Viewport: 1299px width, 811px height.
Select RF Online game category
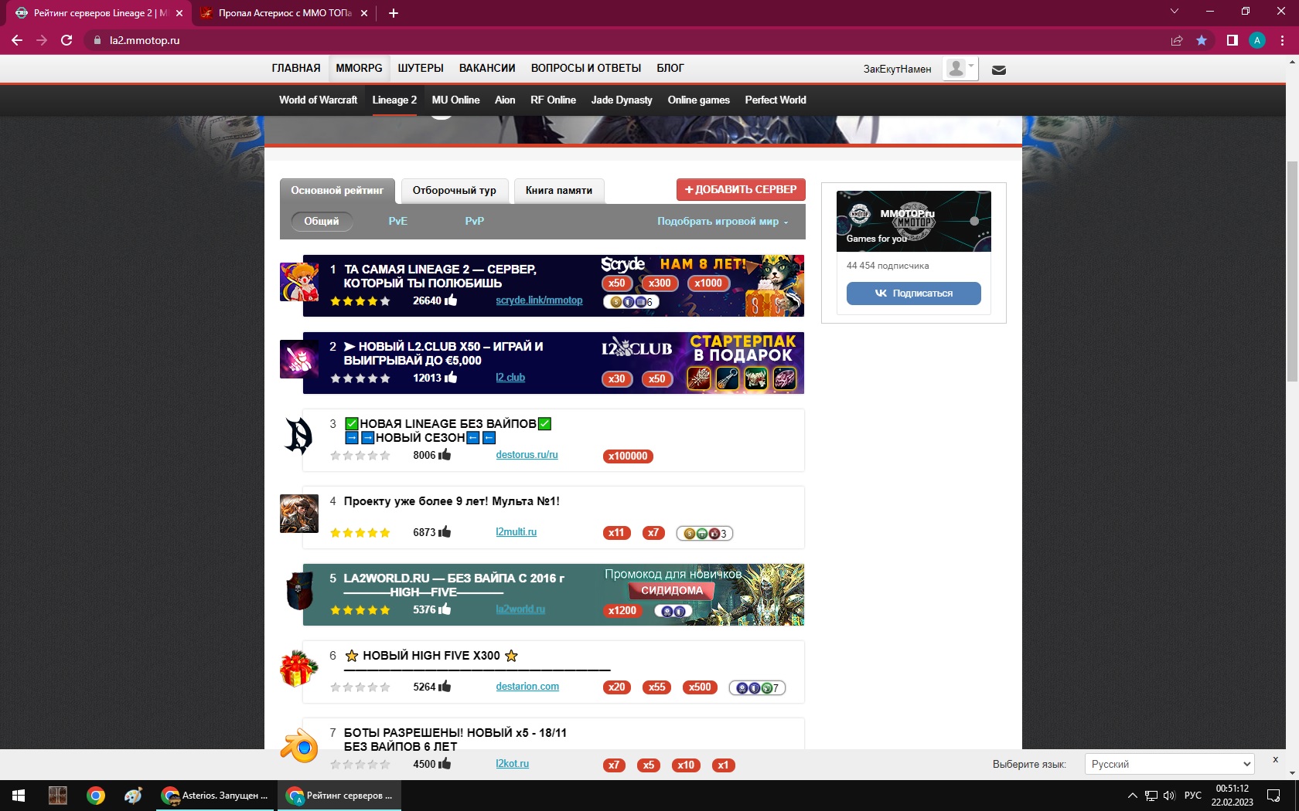[553, 100]
